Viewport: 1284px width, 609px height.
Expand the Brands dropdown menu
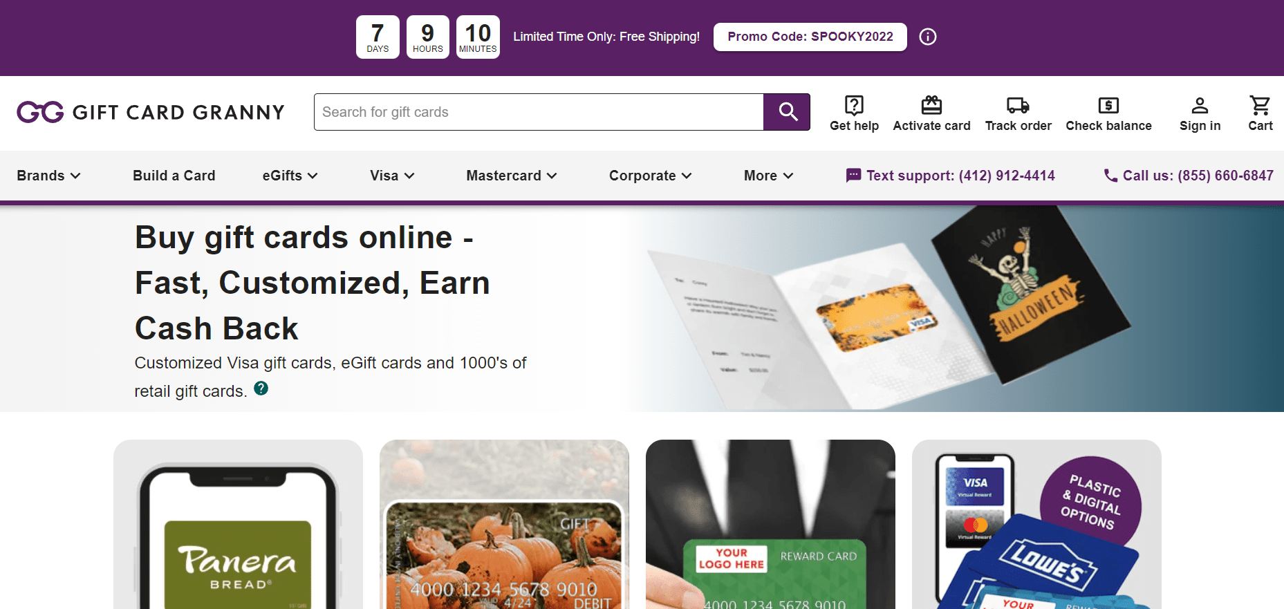(48, 176)
